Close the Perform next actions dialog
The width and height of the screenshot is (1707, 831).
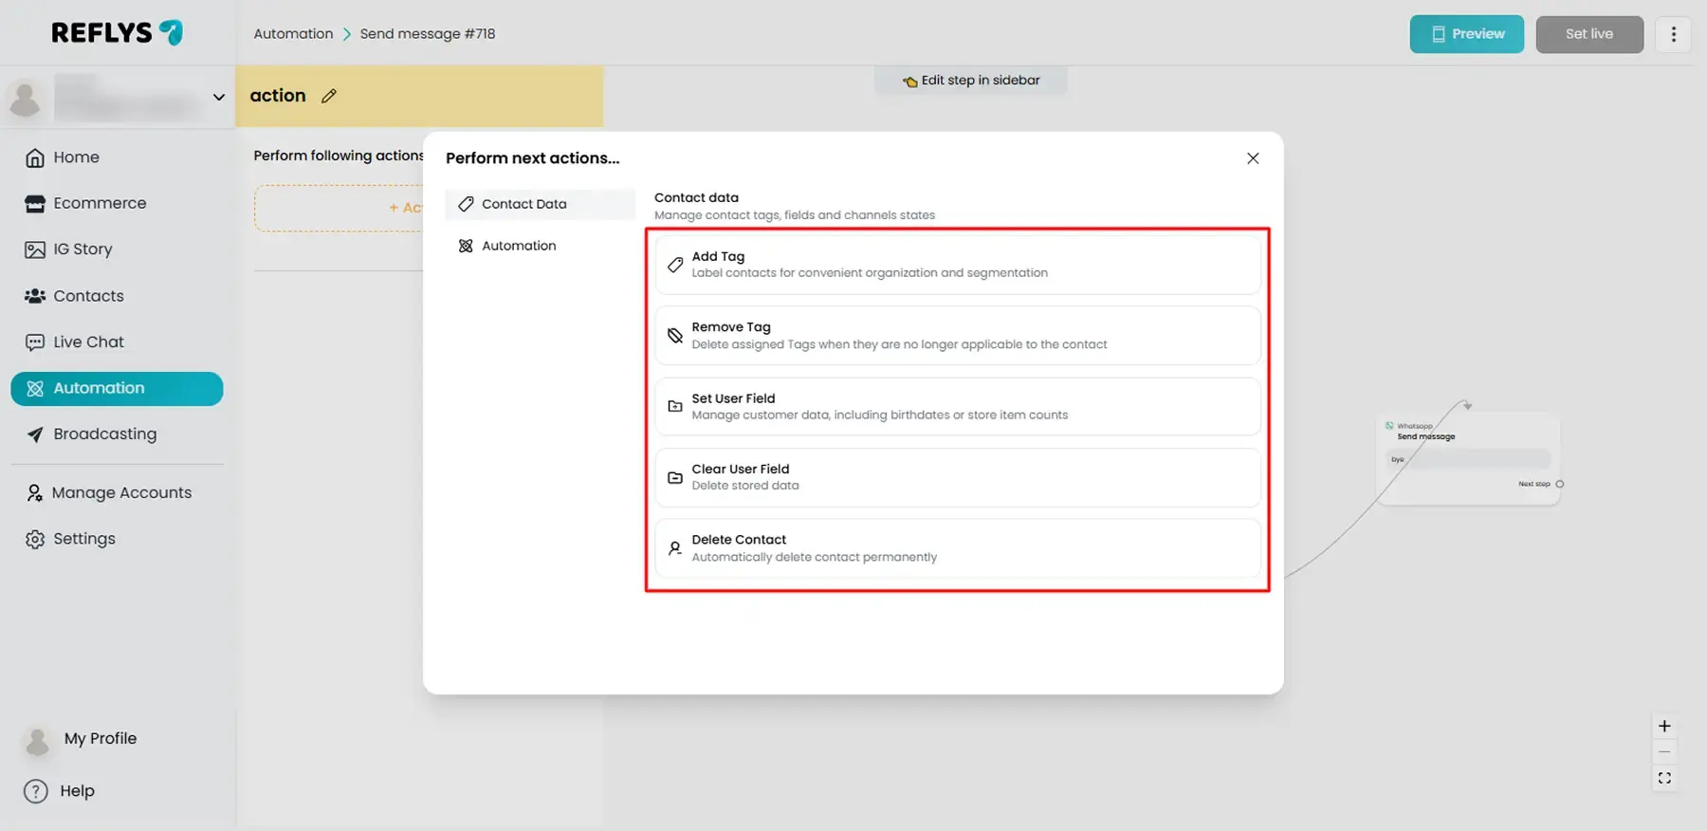click(1253, 158)
